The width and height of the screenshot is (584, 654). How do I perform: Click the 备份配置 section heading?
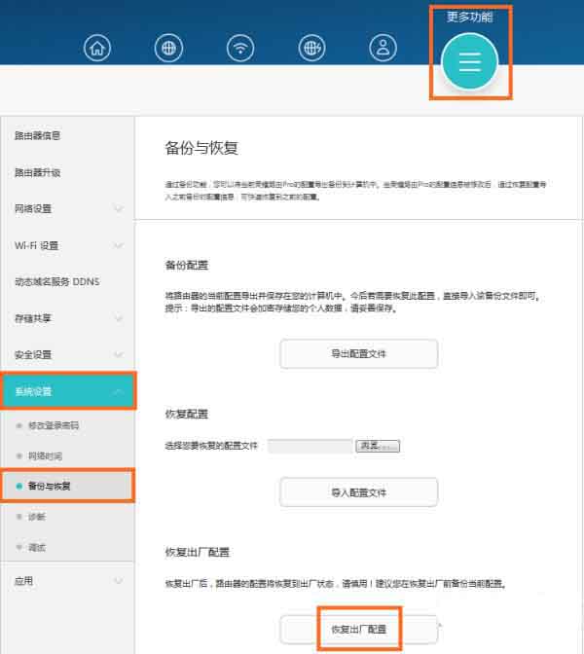tap(187, 266)
